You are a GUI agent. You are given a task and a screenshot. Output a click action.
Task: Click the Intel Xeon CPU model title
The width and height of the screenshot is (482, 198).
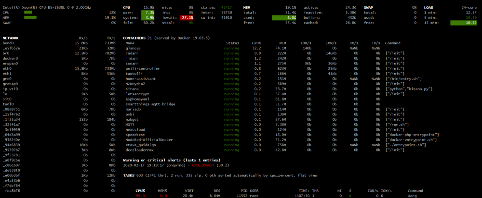coord(47,7)
